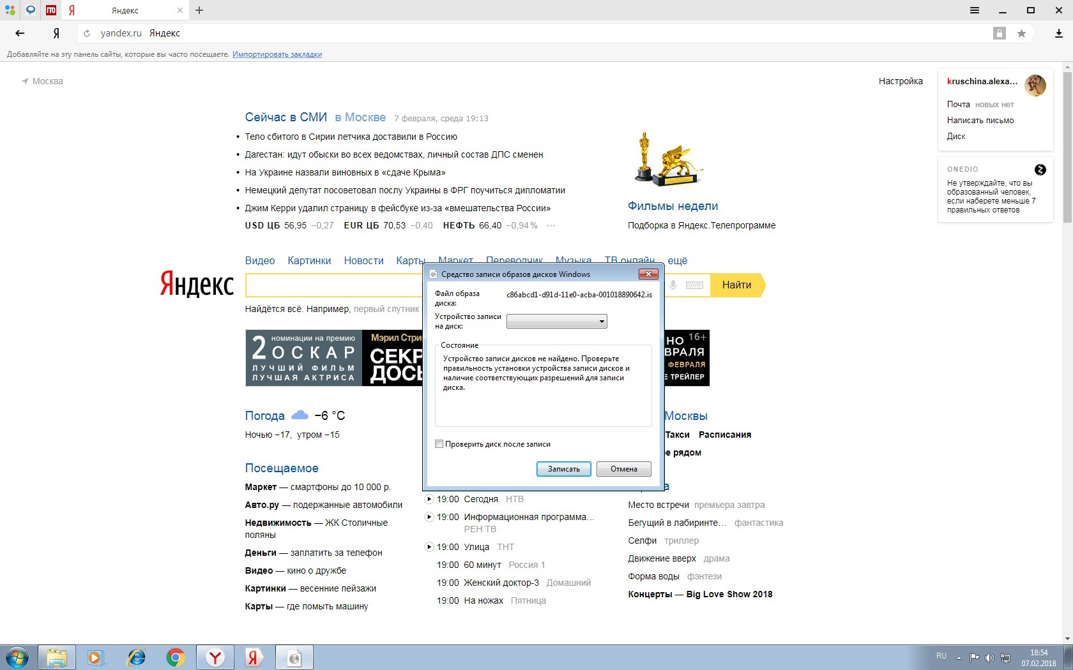The image size is (1073, 670).
Task: Click the address bar showing yandex.ru
Action: pos(536,33)
